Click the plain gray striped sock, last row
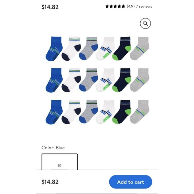 click(139, 112)
